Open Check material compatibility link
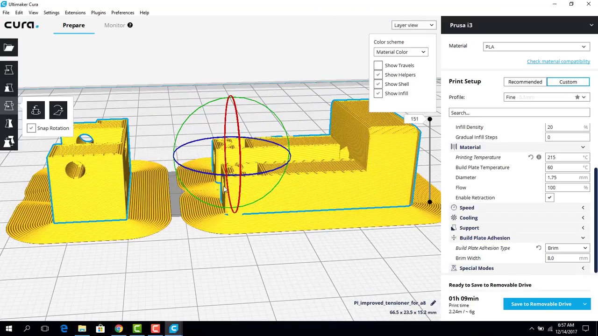598x336 pixels. 558,61
